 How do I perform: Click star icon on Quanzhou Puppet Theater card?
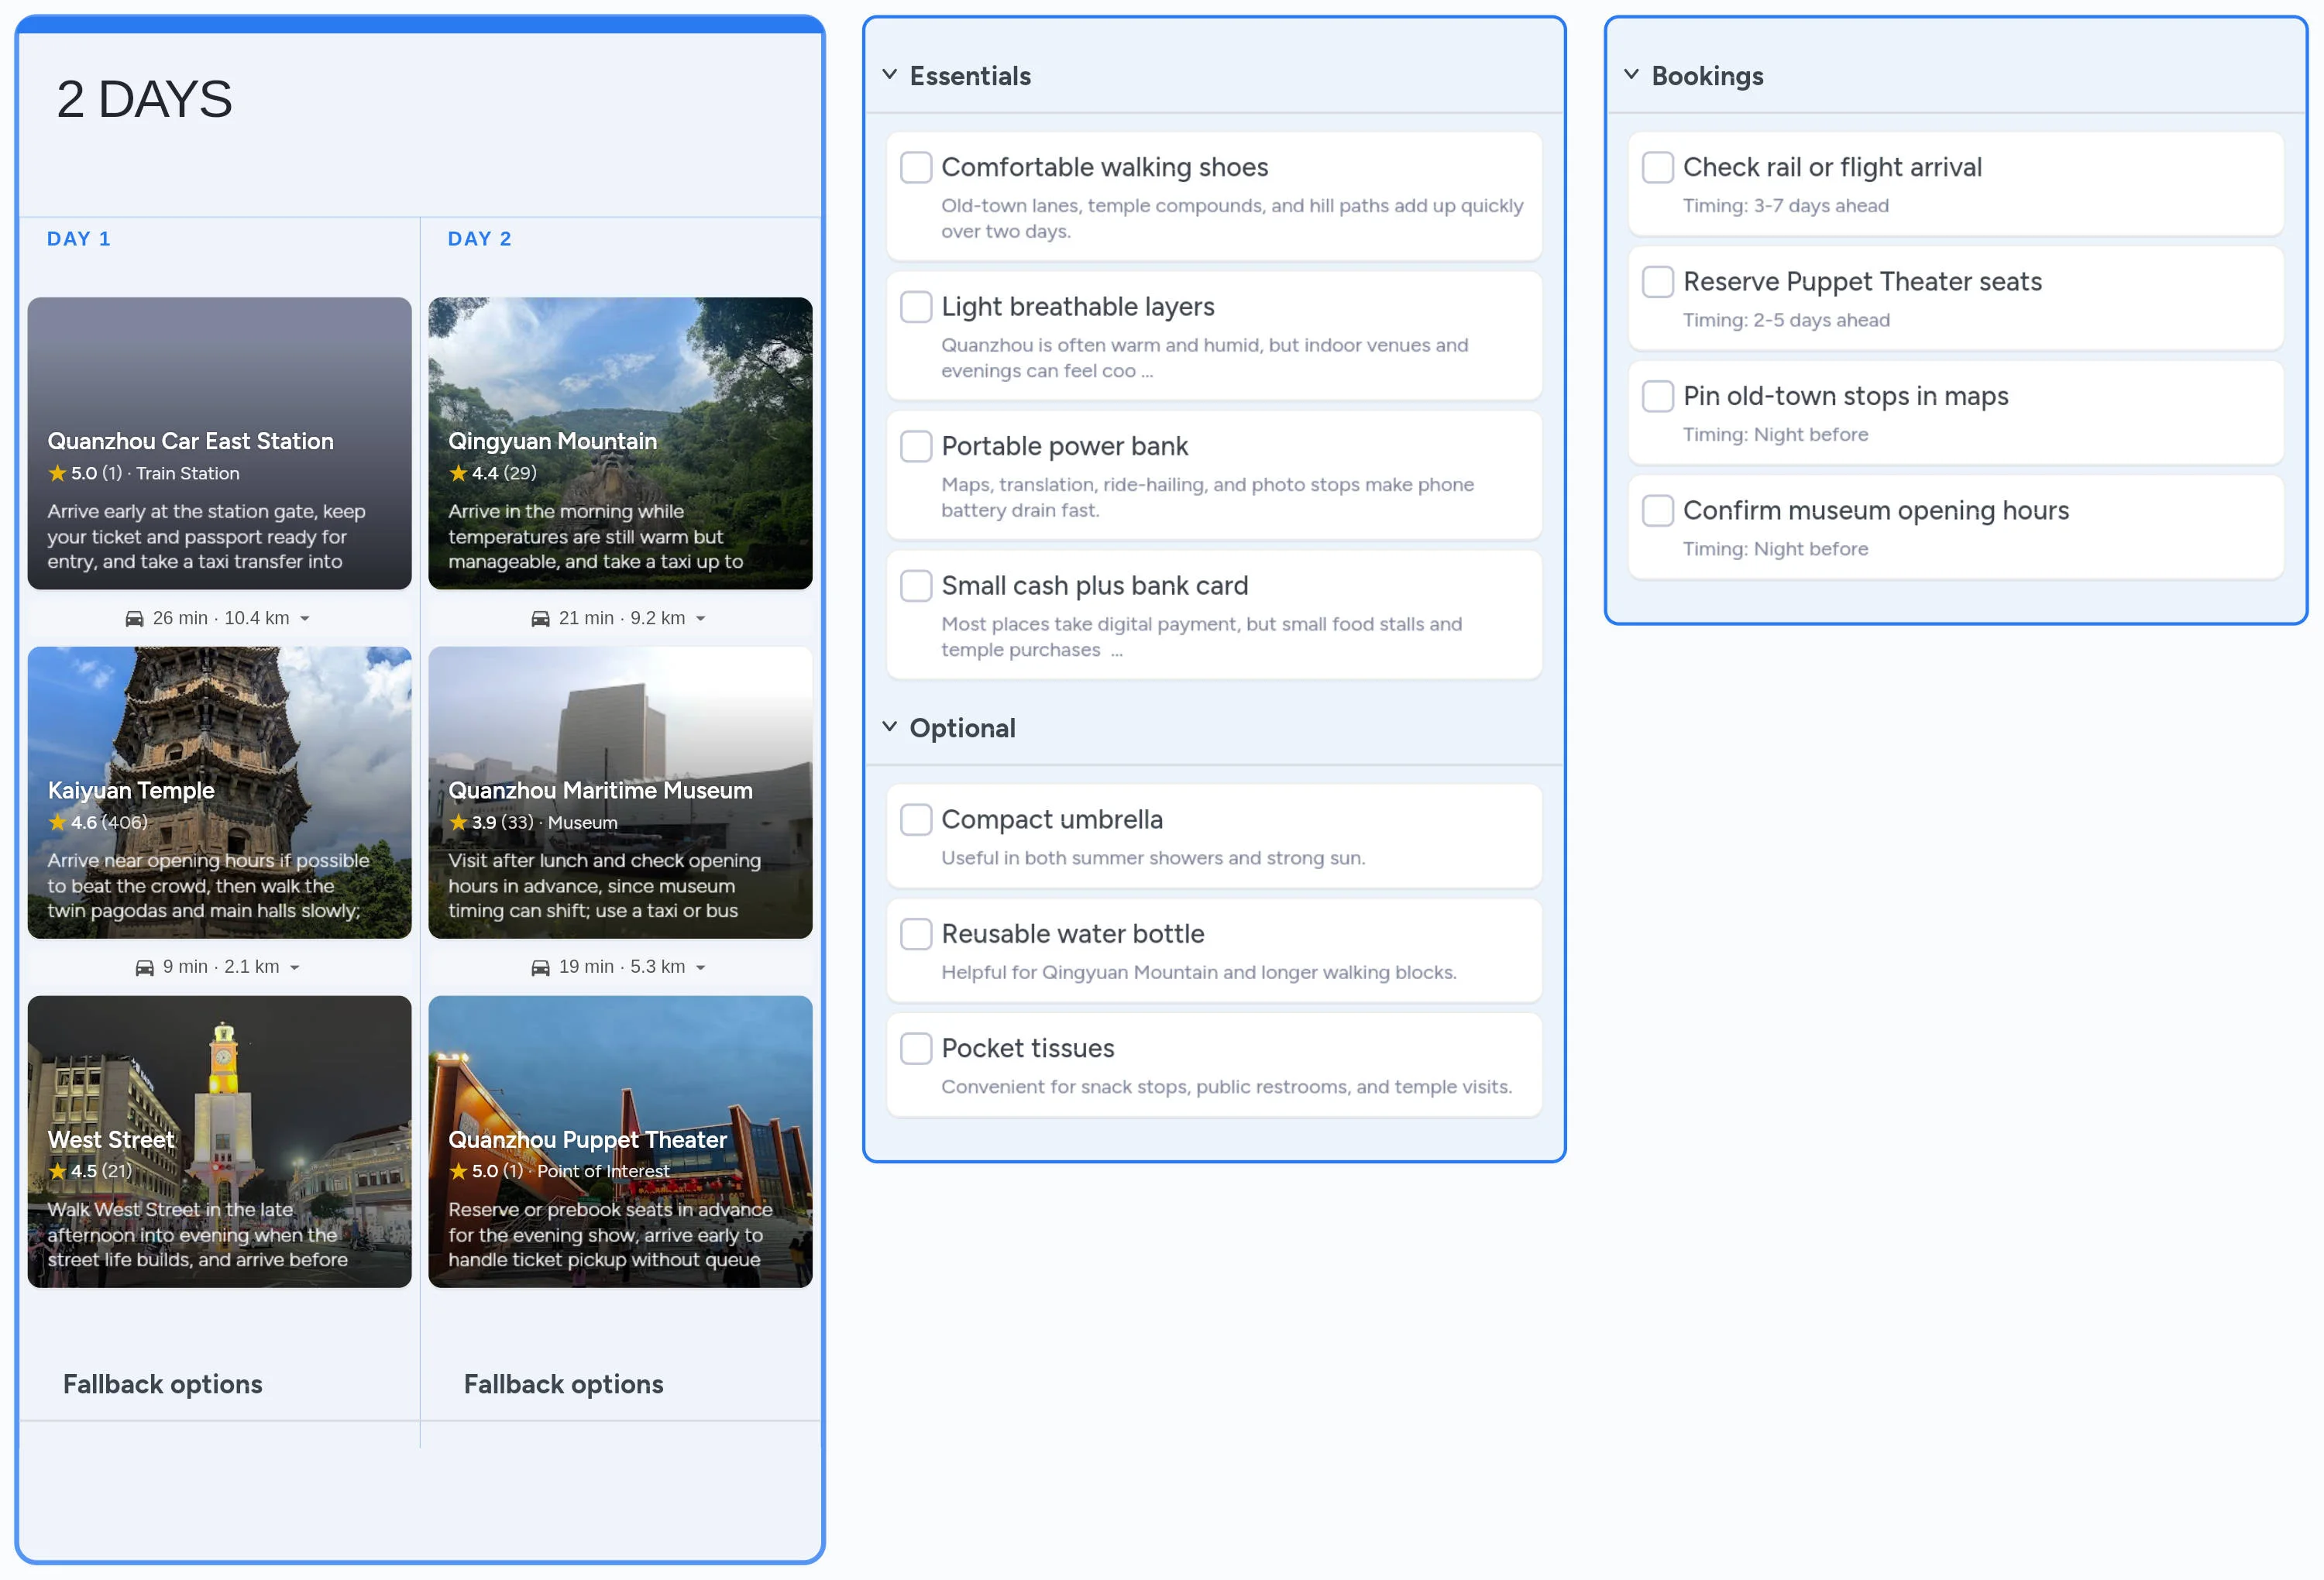coord(458,1171)
